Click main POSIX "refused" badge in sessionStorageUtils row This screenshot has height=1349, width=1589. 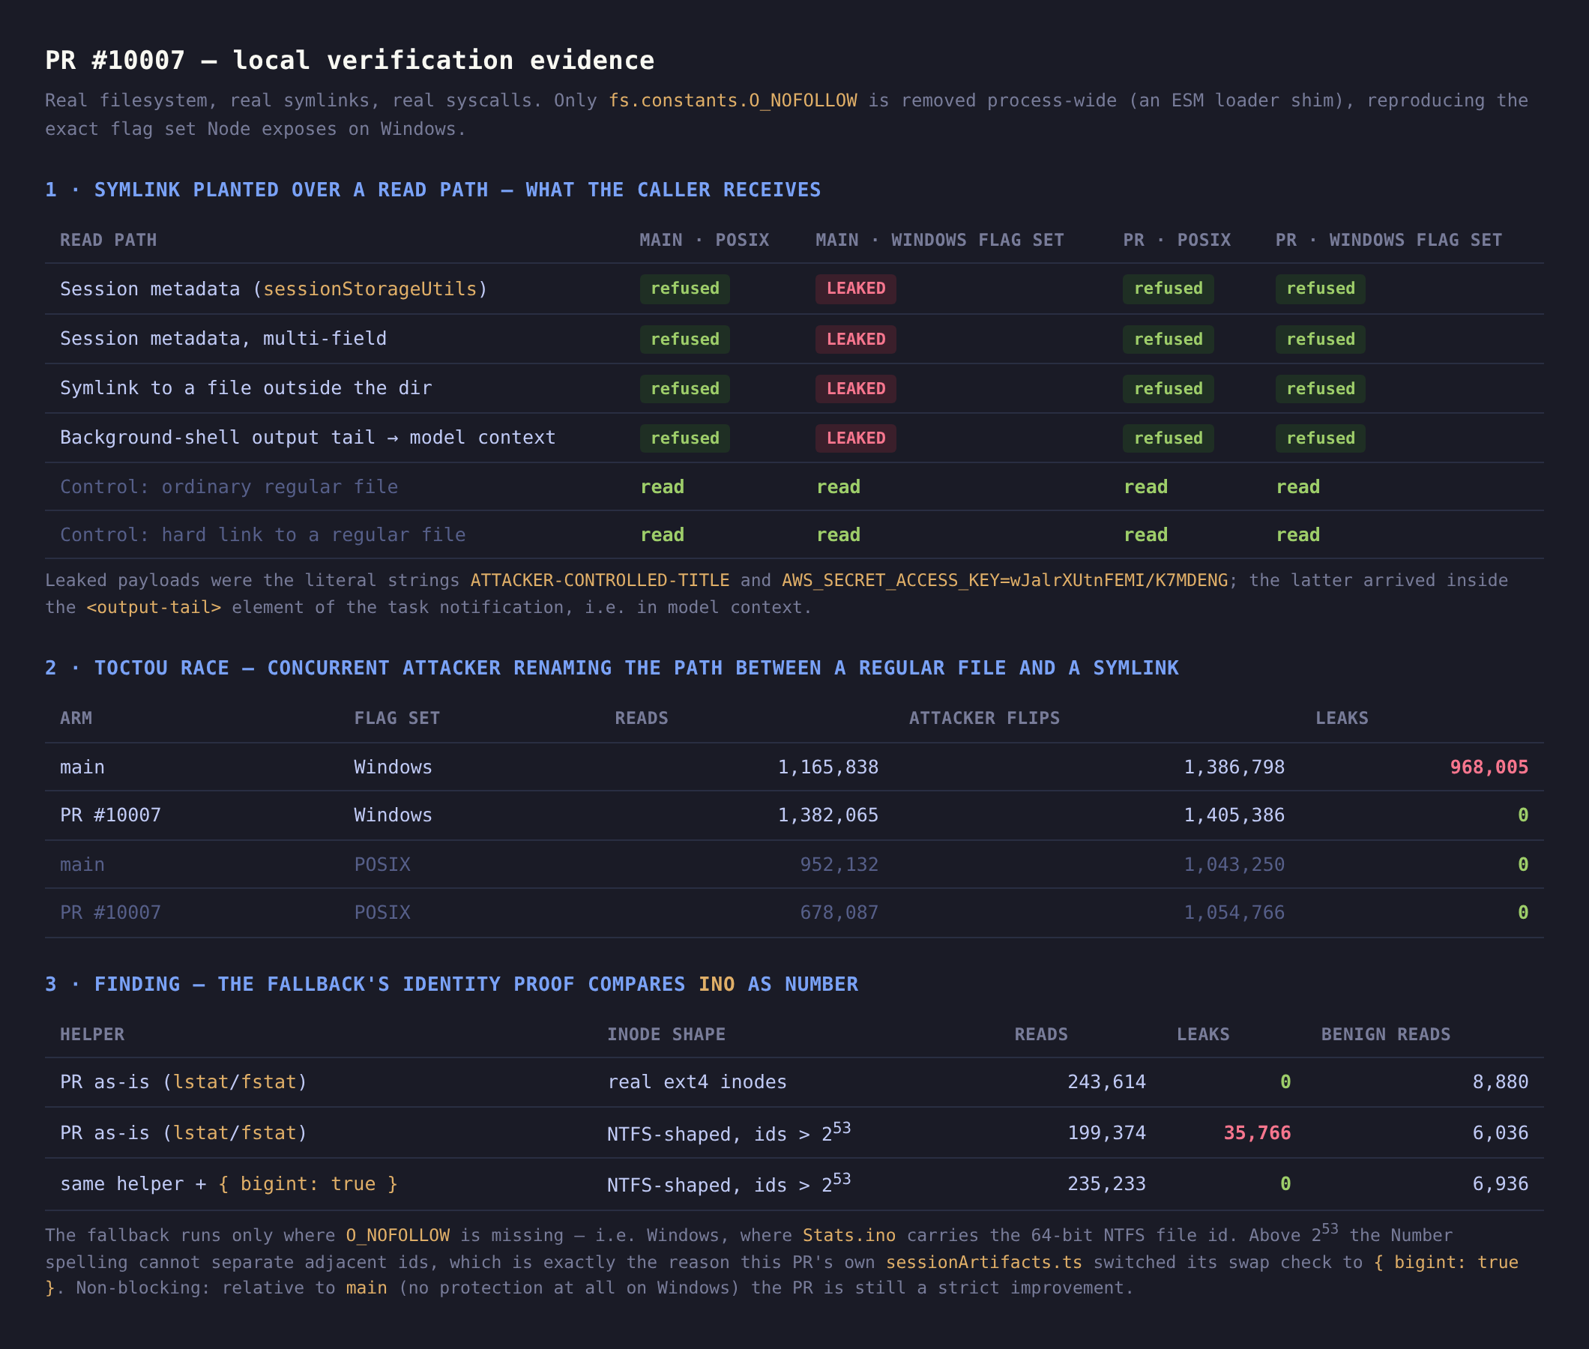pyautogui.click(x=684, y=289)
